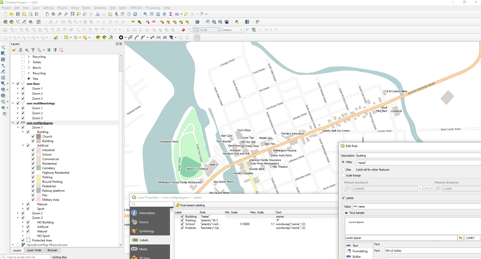Open the Field Calculator icon

pos(158,14)
